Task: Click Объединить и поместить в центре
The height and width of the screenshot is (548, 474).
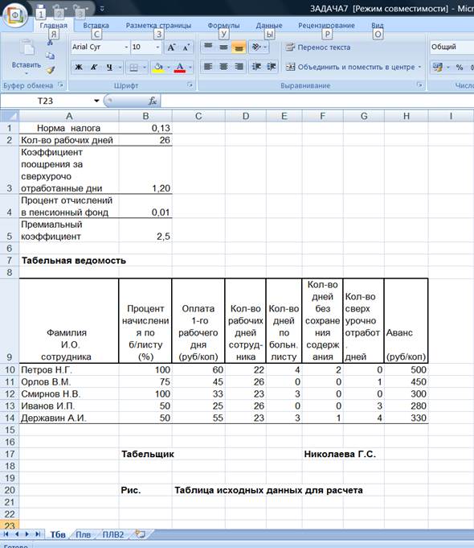Action: pos(350,67)
